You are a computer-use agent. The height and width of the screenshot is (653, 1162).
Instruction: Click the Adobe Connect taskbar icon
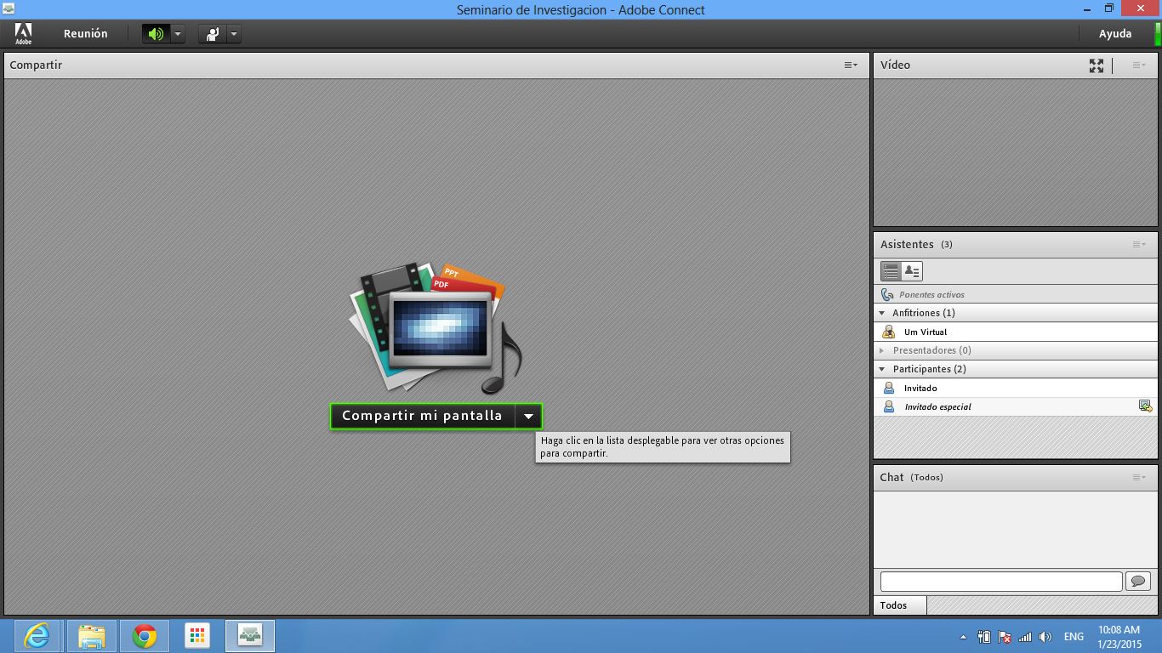[x=250, y=636]
